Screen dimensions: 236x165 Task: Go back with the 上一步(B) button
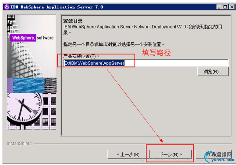pos(128,154)
